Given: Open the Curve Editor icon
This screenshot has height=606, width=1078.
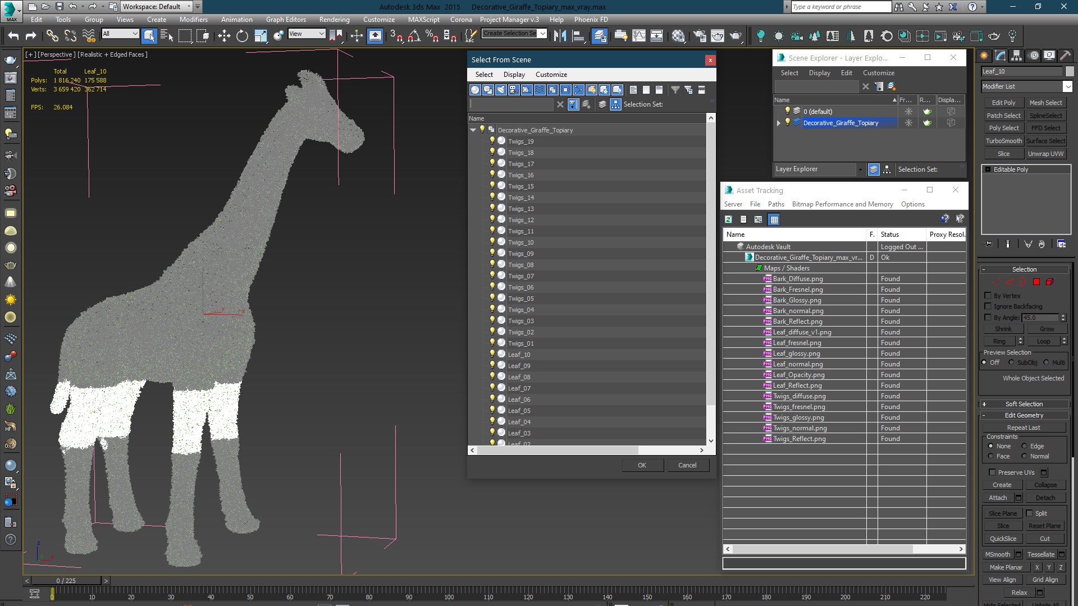Looking at the screenshot, I should point(639,36).
